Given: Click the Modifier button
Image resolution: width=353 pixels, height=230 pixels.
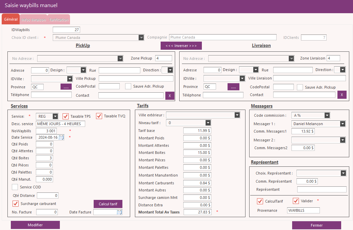Looking at the screenshot, I should coord(35,225).
